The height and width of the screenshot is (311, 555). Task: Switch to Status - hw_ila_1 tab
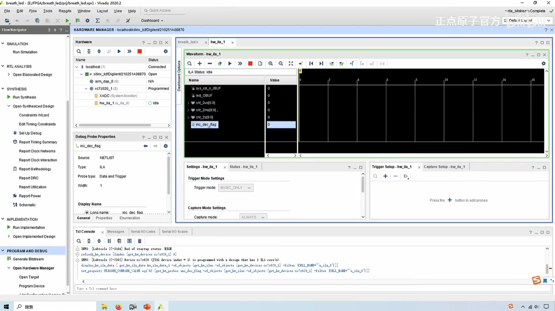[243, 167]
